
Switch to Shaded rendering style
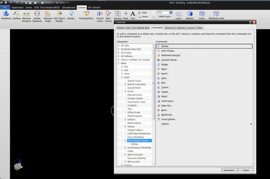[x=190, y=15]
